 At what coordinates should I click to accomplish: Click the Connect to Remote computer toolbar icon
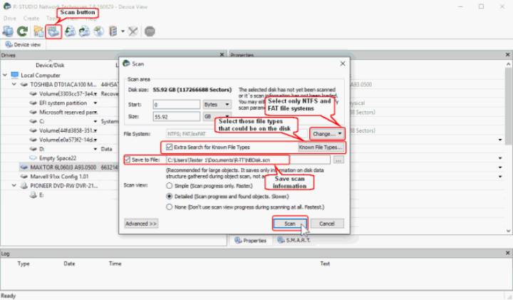[8, 31]
